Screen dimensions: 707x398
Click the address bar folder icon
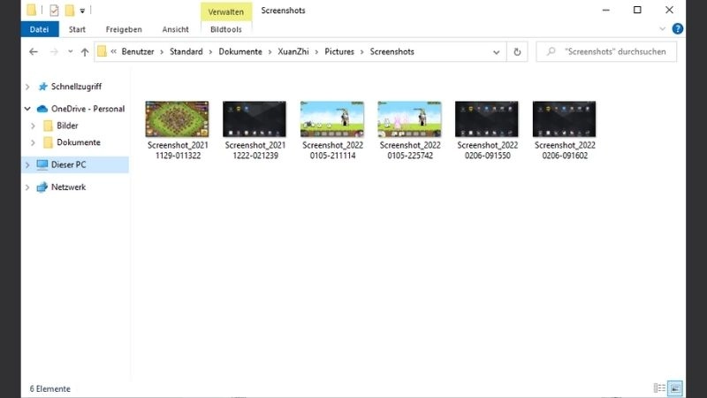click(x=102, y=51)
